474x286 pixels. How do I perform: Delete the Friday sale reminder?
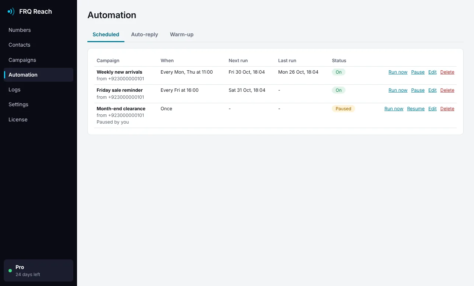(447, 90)
